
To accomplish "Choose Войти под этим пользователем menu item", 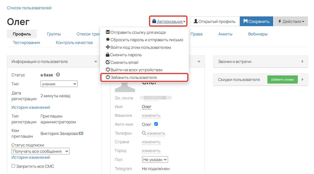I will (x=141, y=48).
